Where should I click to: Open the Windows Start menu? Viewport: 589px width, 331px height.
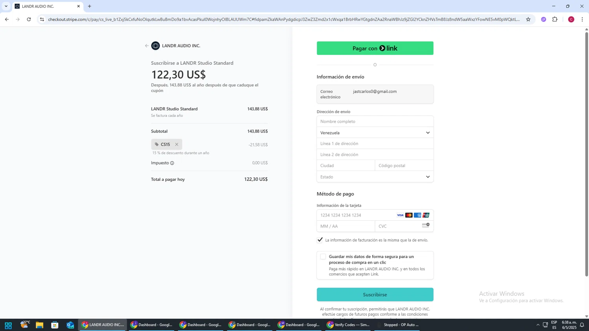pos(8,325)
